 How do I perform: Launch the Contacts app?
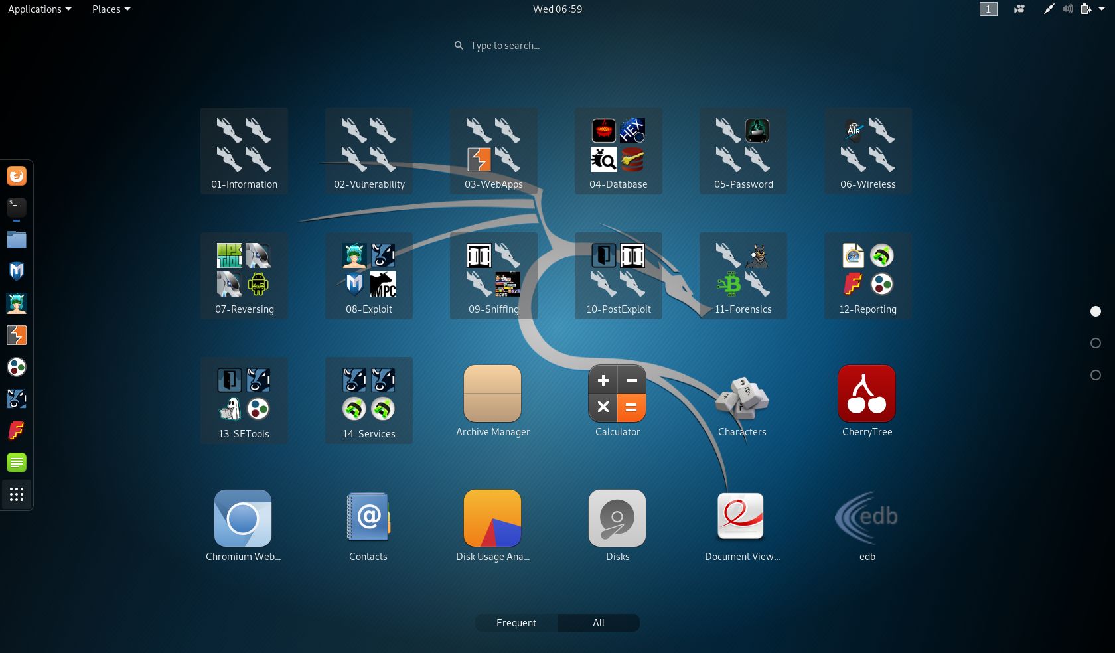[x=368, y=526]
